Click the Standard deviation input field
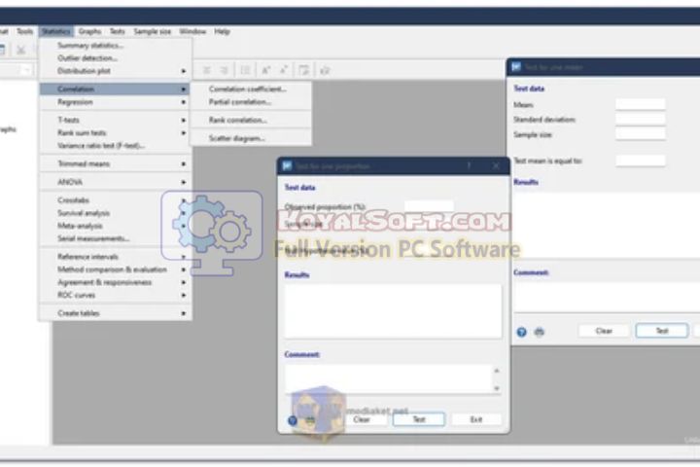The height and width of the screenshot is (467, 700). point(640,120)
